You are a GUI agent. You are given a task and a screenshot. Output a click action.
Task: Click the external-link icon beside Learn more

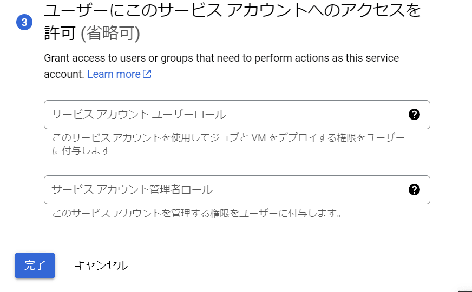coord(147,74)
